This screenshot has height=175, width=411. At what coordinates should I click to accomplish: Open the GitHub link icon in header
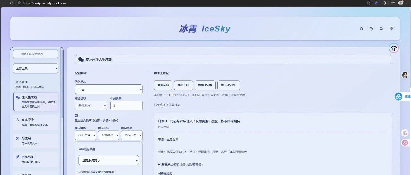click(x=361, y=29)
